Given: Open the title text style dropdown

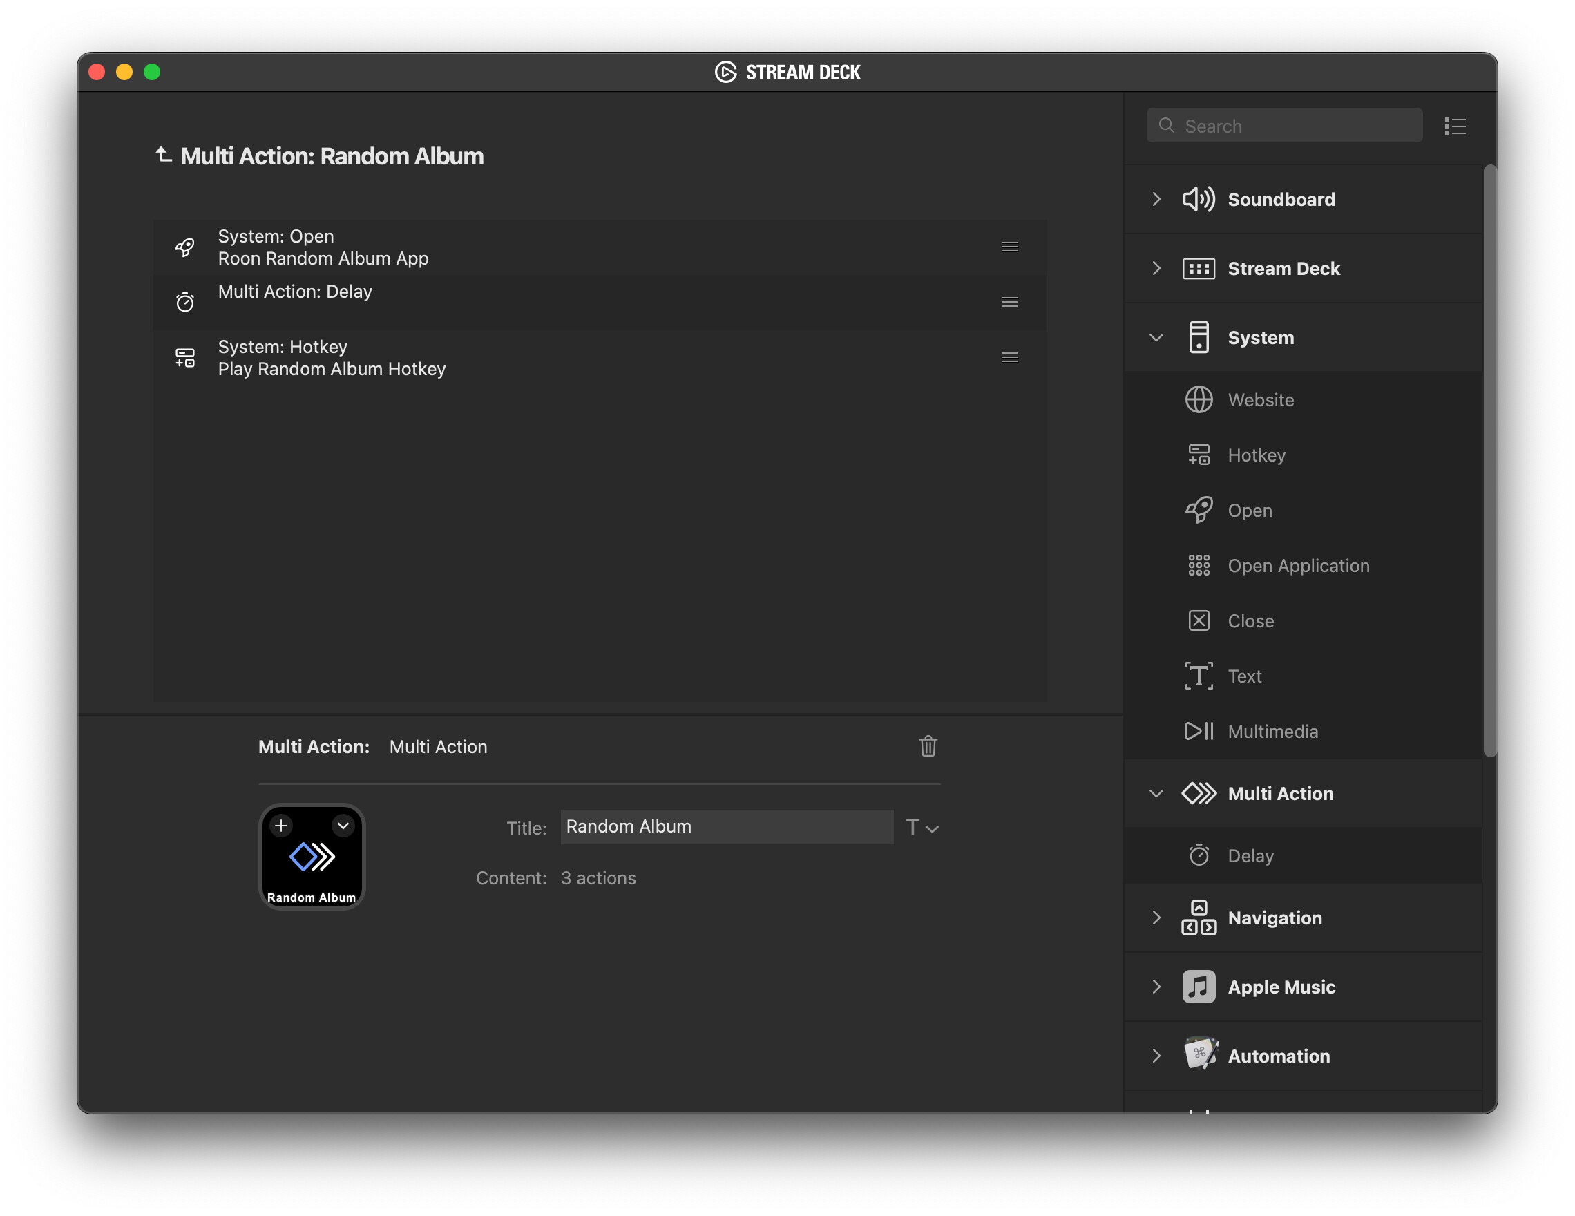Looking at the screenshot, I should point(922,828).
